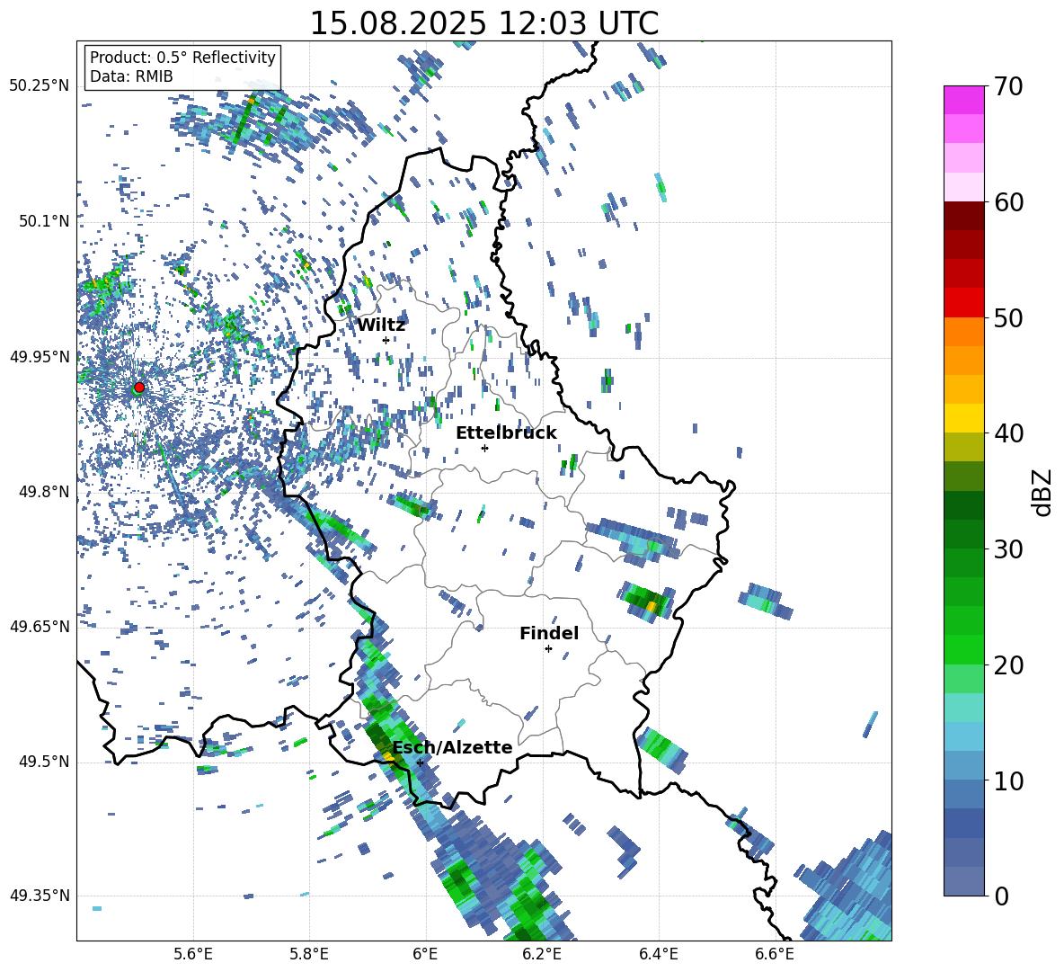
Task: Click the 30 colorbar tick label
Action: pos(1008,549)
